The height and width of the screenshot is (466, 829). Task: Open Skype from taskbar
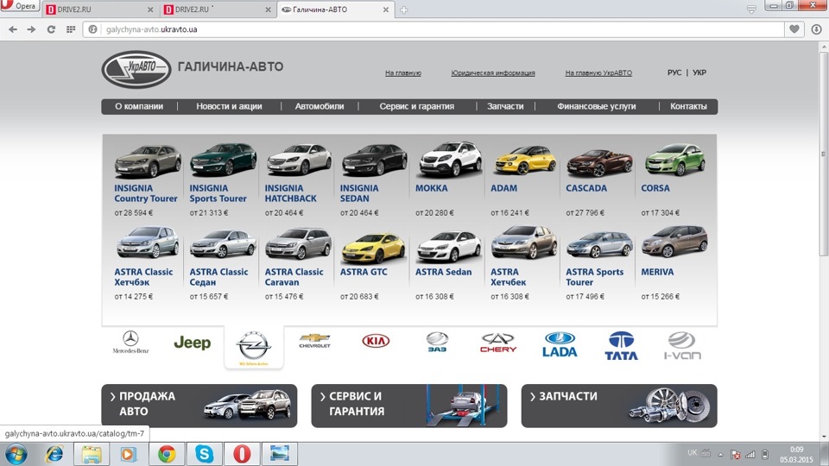tap(204, 455)
